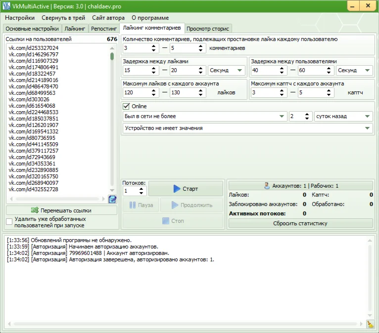Click the Аккаунтов user icon button

tap(300, 186)
